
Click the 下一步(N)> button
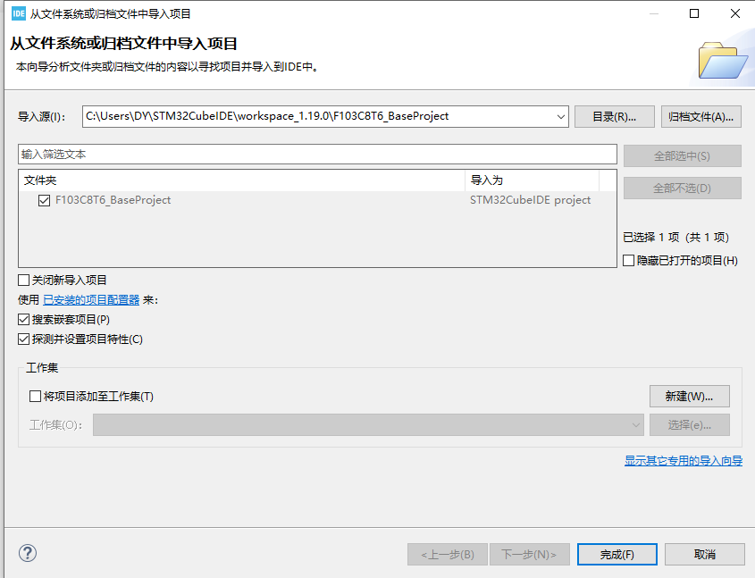click(x=530, y=555)
